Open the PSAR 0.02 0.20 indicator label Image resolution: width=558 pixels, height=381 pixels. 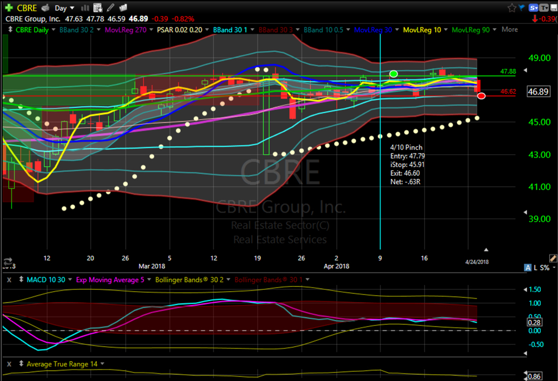[x=180, y=30]
